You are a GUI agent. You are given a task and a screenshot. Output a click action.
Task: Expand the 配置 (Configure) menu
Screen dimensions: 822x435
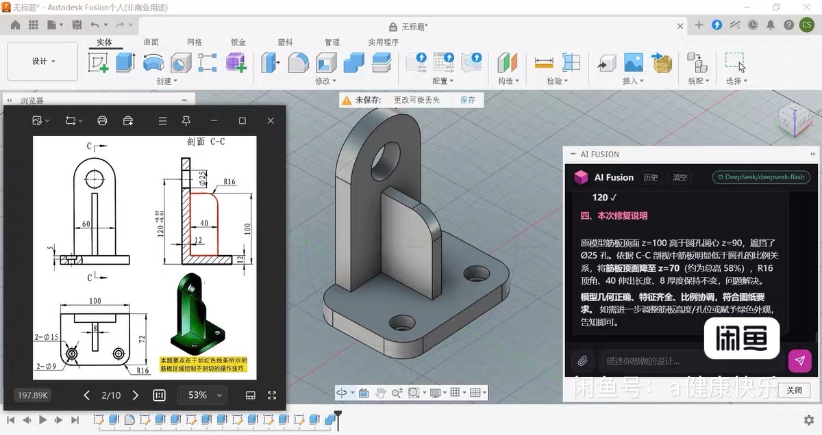(443, 81)
